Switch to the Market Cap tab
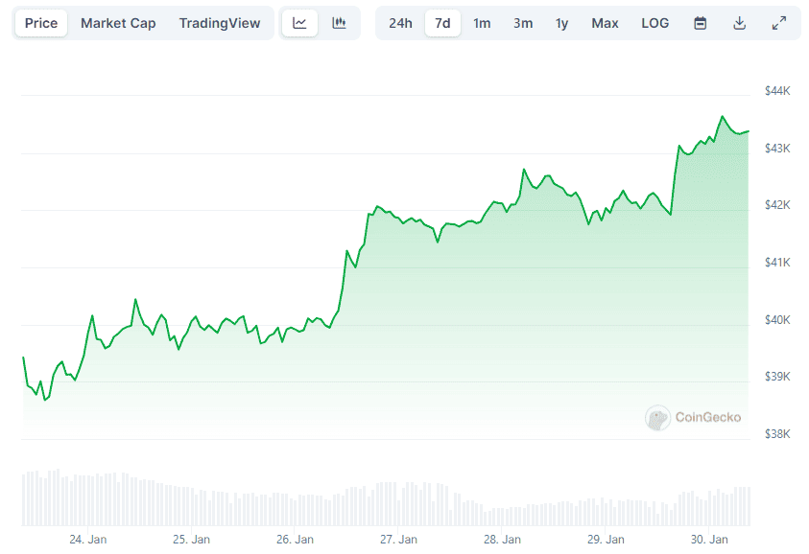Image resolution: width=809 pixels, height=554 pixels. 117,22
